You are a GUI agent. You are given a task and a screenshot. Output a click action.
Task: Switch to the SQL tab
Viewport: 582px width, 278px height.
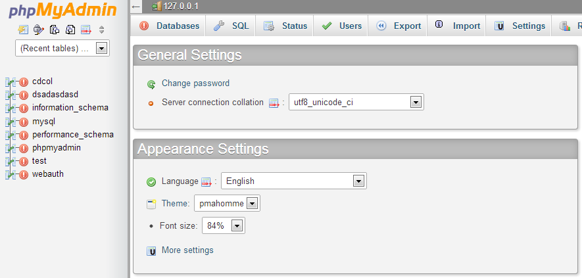[x=231, y=26]
